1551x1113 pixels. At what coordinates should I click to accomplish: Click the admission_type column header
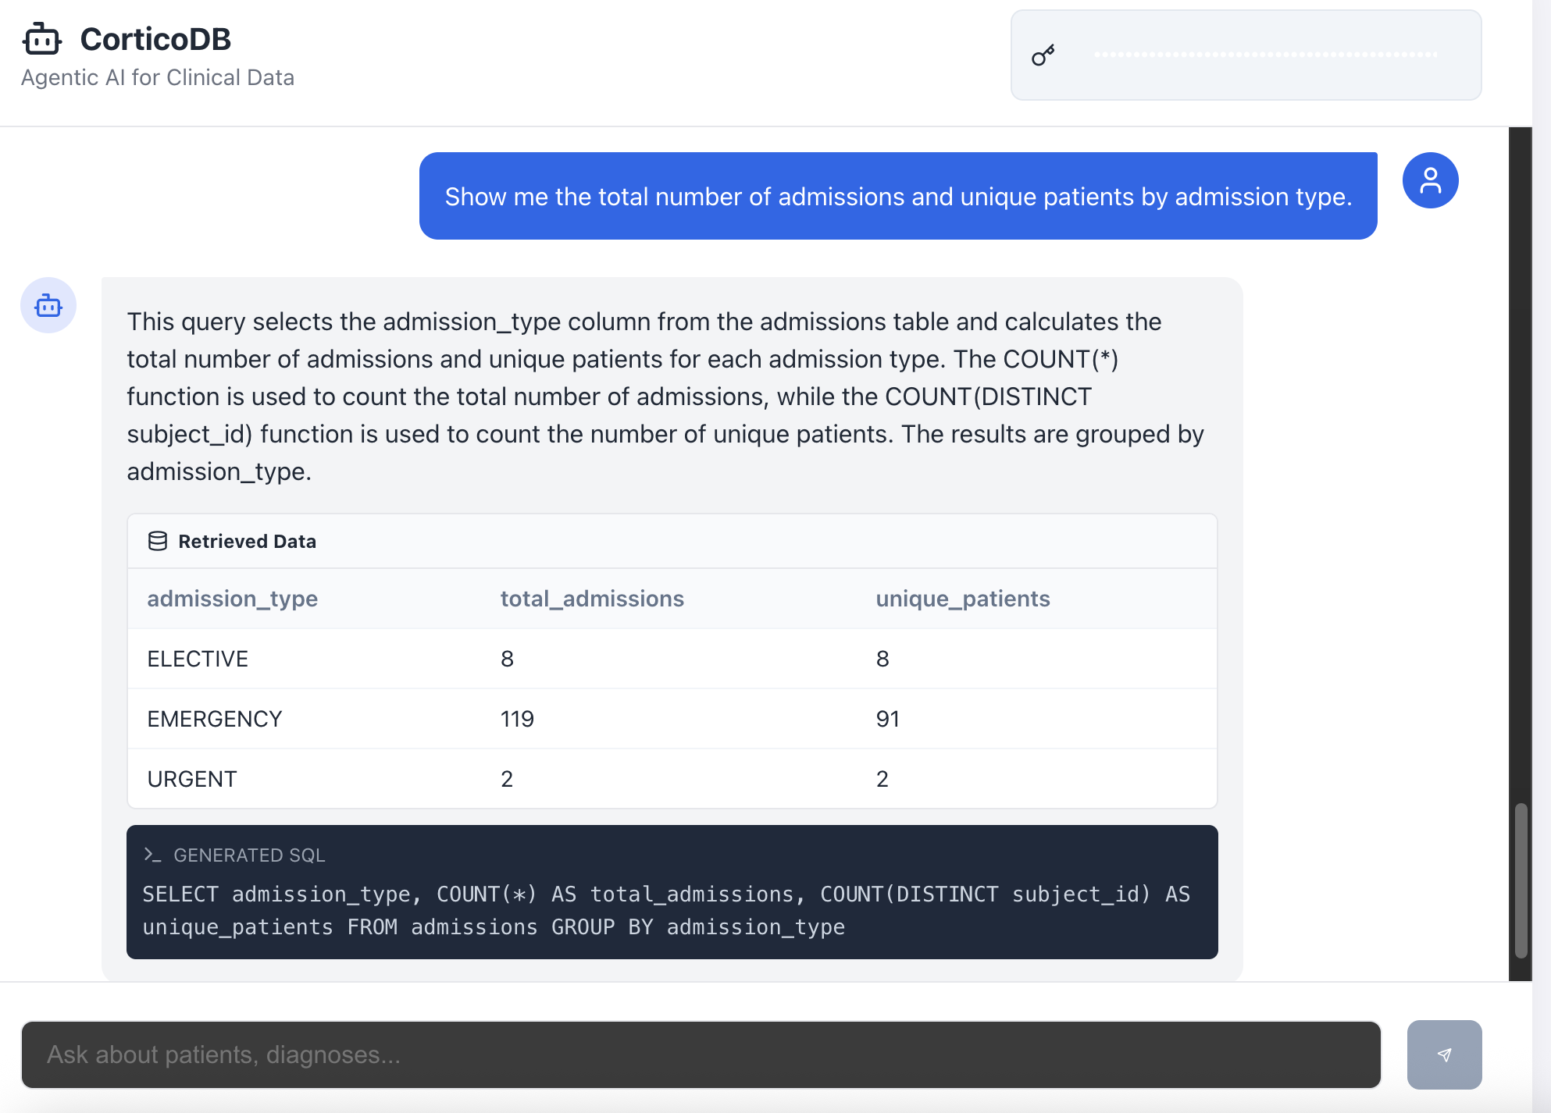(233, 599)
